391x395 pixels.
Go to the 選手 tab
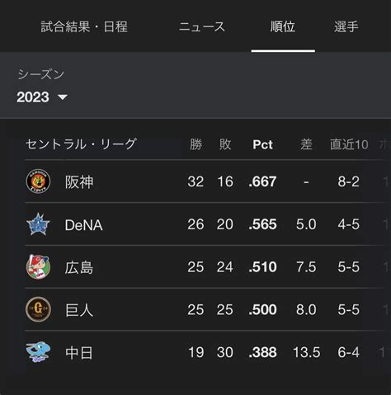click(x=346, y=26)
